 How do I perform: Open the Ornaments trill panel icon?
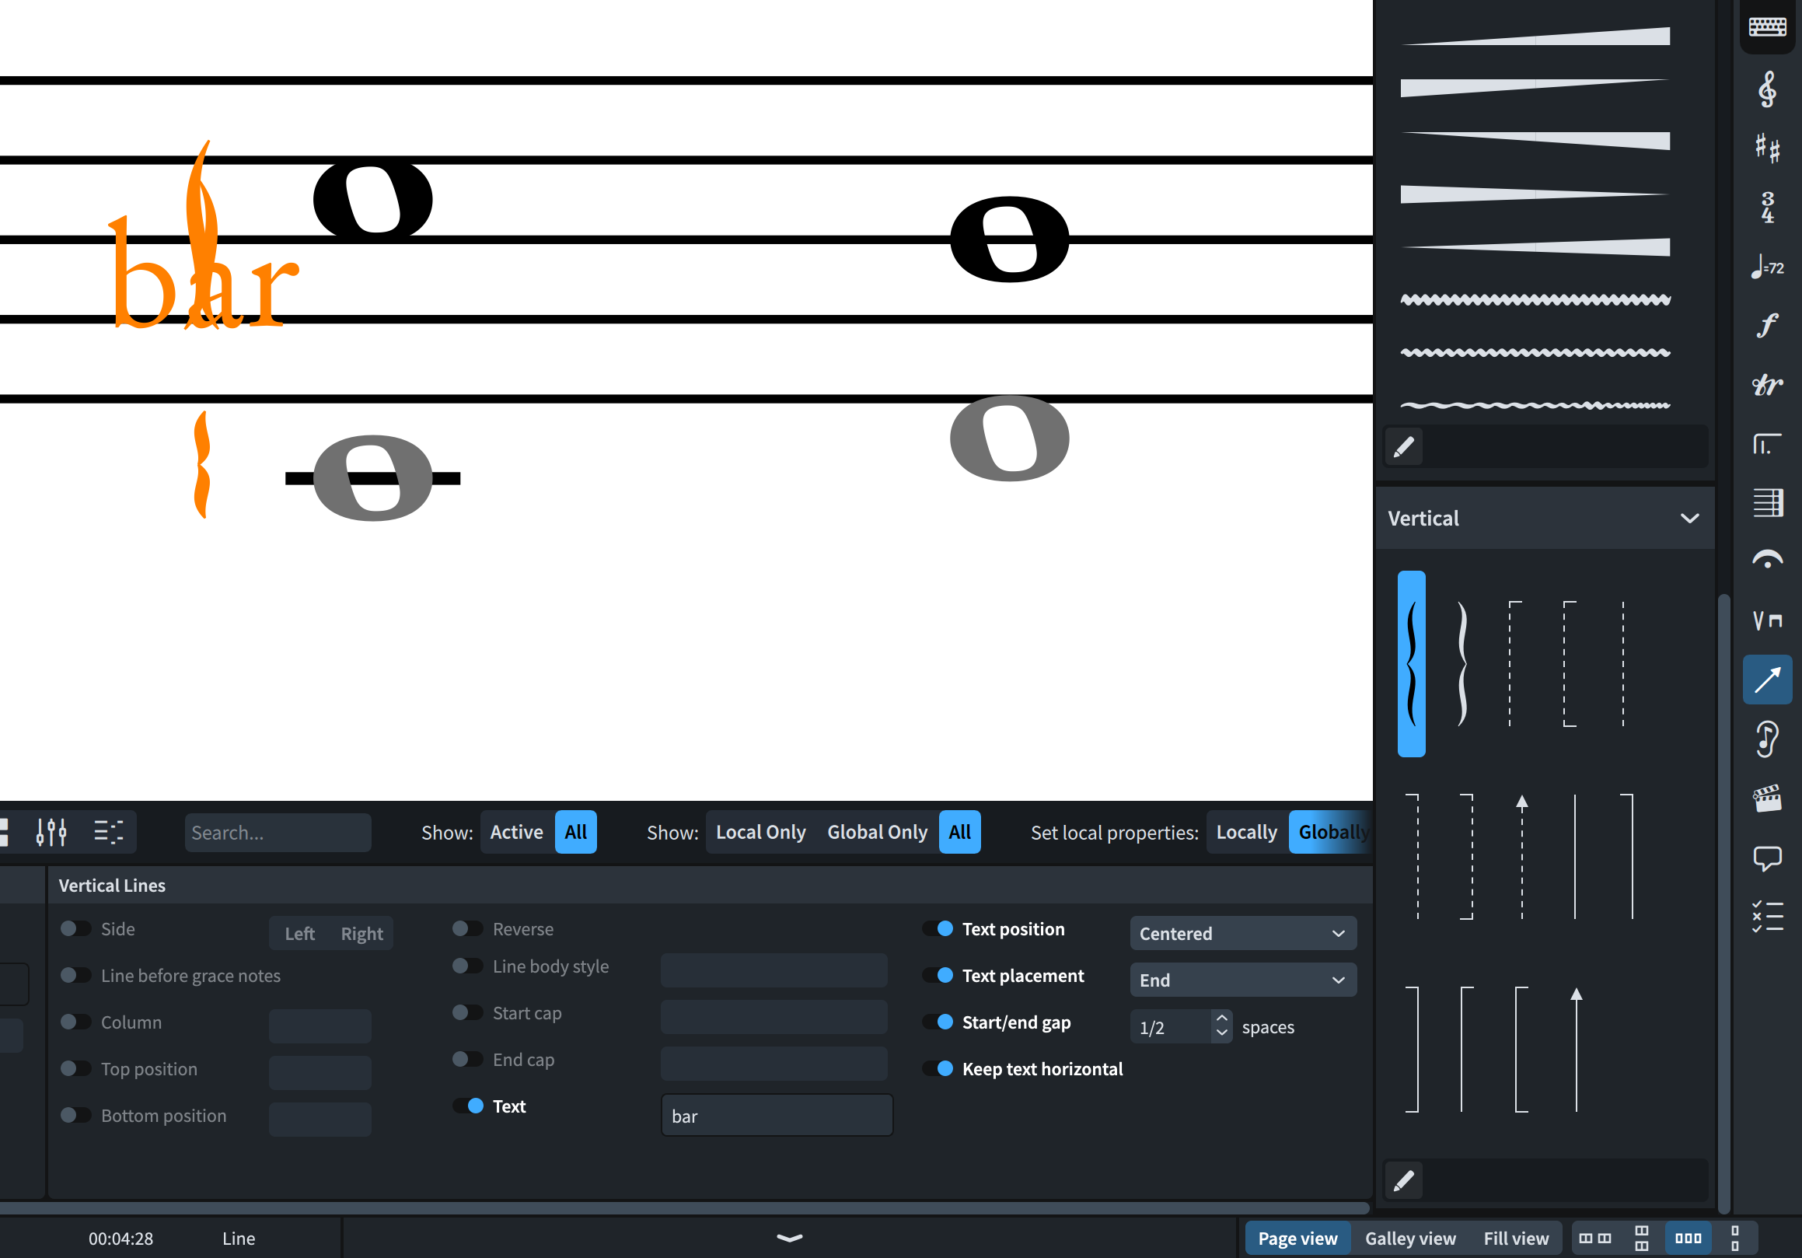coord(1766,385)
